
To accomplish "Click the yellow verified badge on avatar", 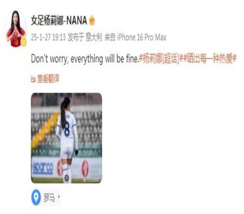I will (x=24, y=41).
